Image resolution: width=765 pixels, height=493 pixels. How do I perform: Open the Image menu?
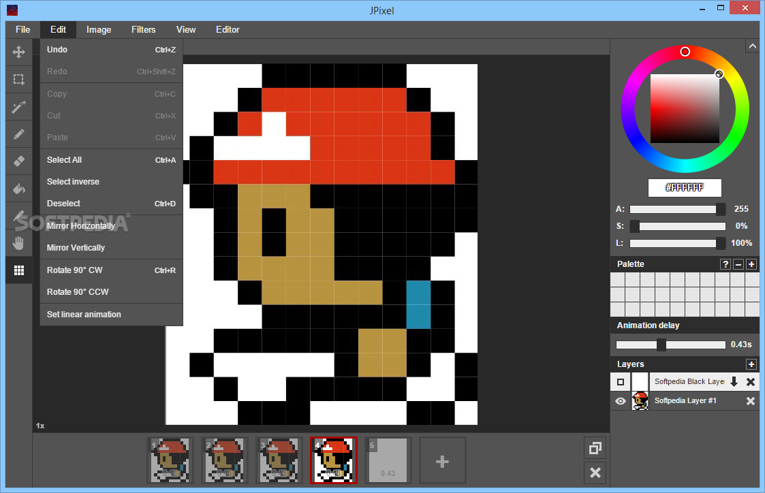(x=99, y=30)
